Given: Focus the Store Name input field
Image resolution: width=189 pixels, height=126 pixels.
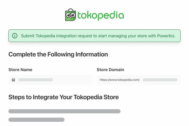Looking at the screenshot, I should coord(36,80).
